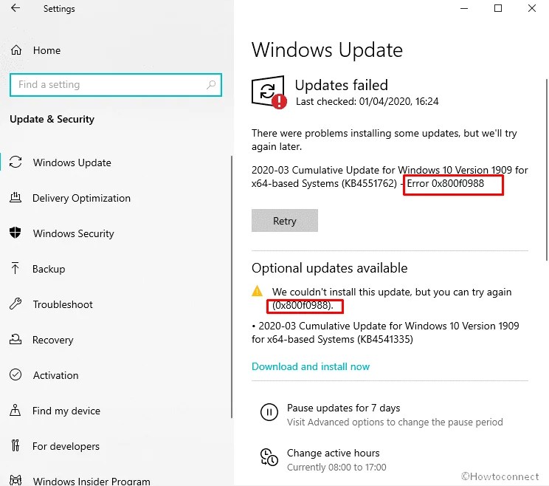Click the change active hours clock icon
549x486 pixels.
click(269, 457)
